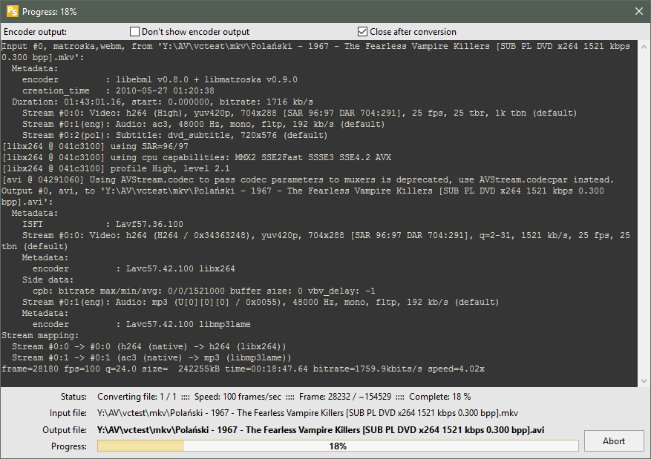
Task: Click the 'Duration: 01:43:01.16' output line
Action: click(163, 102)
